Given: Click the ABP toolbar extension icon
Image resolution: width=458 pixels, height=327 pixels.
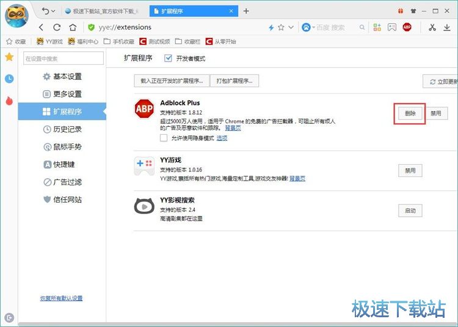Looking at the screenshot, I should pos(407,27).
